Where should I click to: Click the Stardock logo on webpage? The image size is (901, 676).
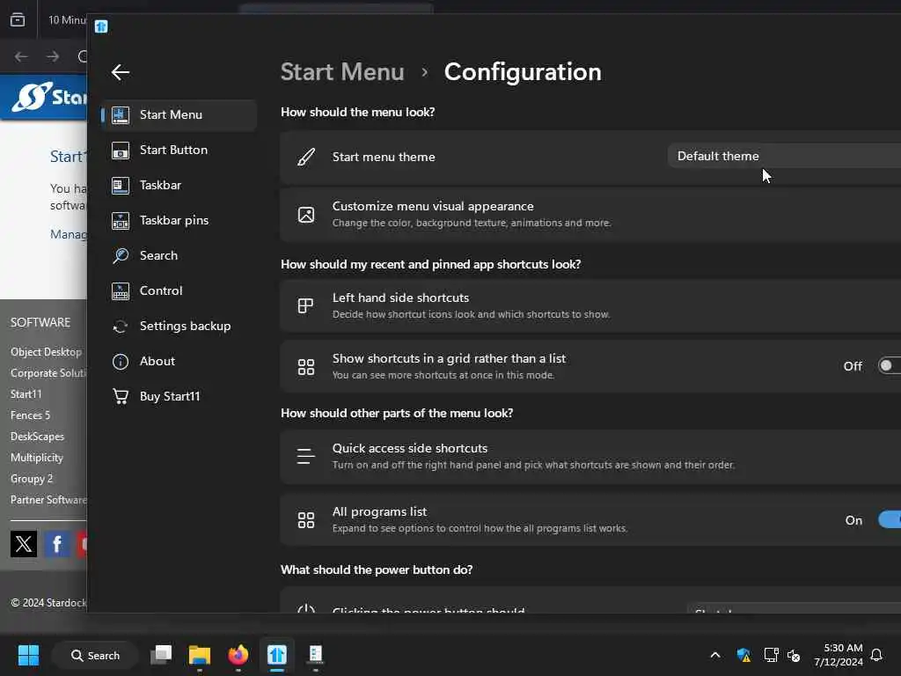[x=50, y=97]
